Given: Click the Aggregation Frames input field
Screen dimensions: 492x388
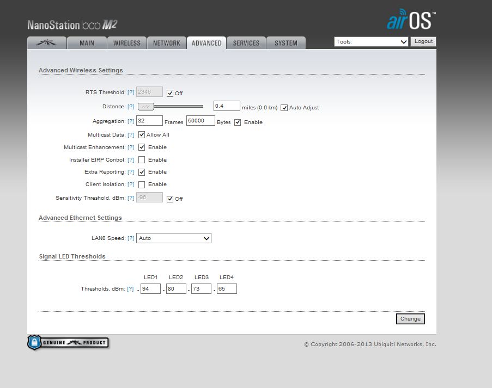Looking at the screenshot, I should (149, 121).
